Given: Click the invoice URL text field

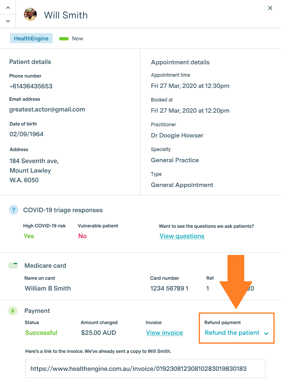Looking at the screenshot, I should coord(145,368).
